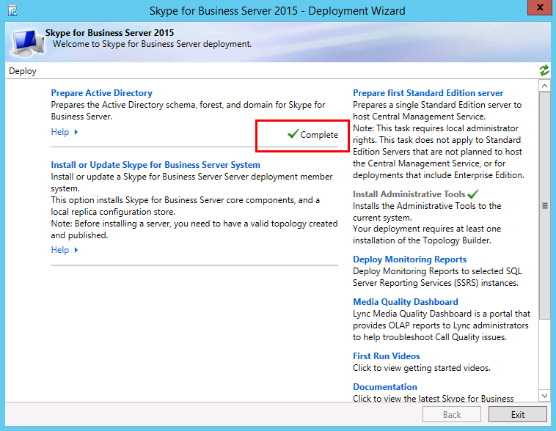Open the Prepare Active Directory link

102,93
